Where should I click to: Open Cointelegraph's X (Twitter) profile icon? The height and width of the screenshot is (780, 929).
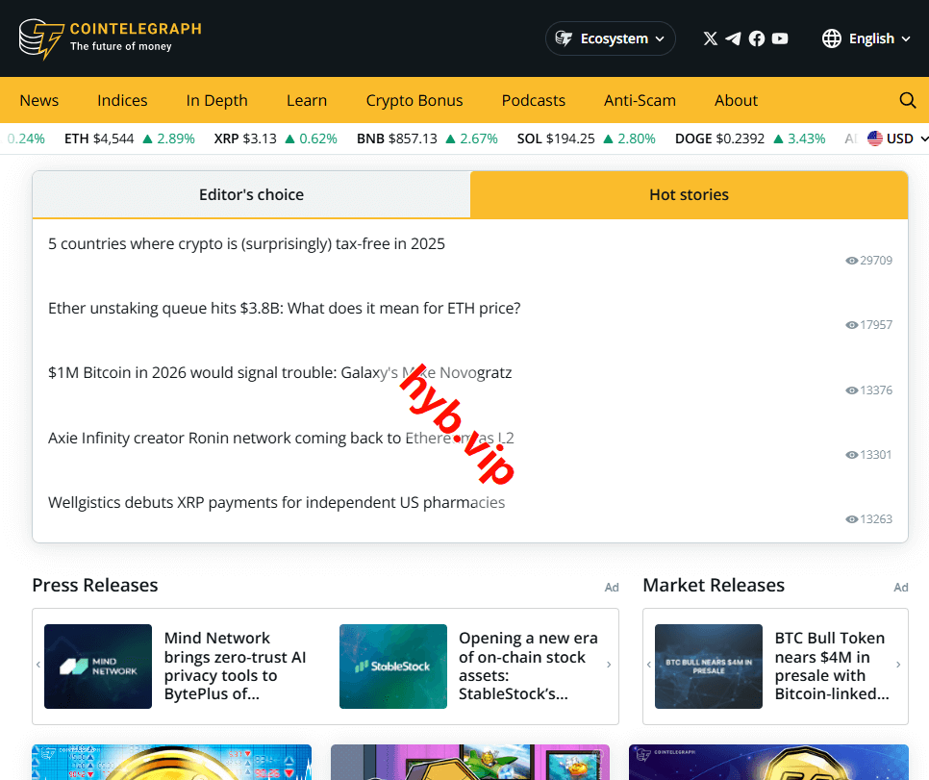pyautogui.click(x=710, y=38)
